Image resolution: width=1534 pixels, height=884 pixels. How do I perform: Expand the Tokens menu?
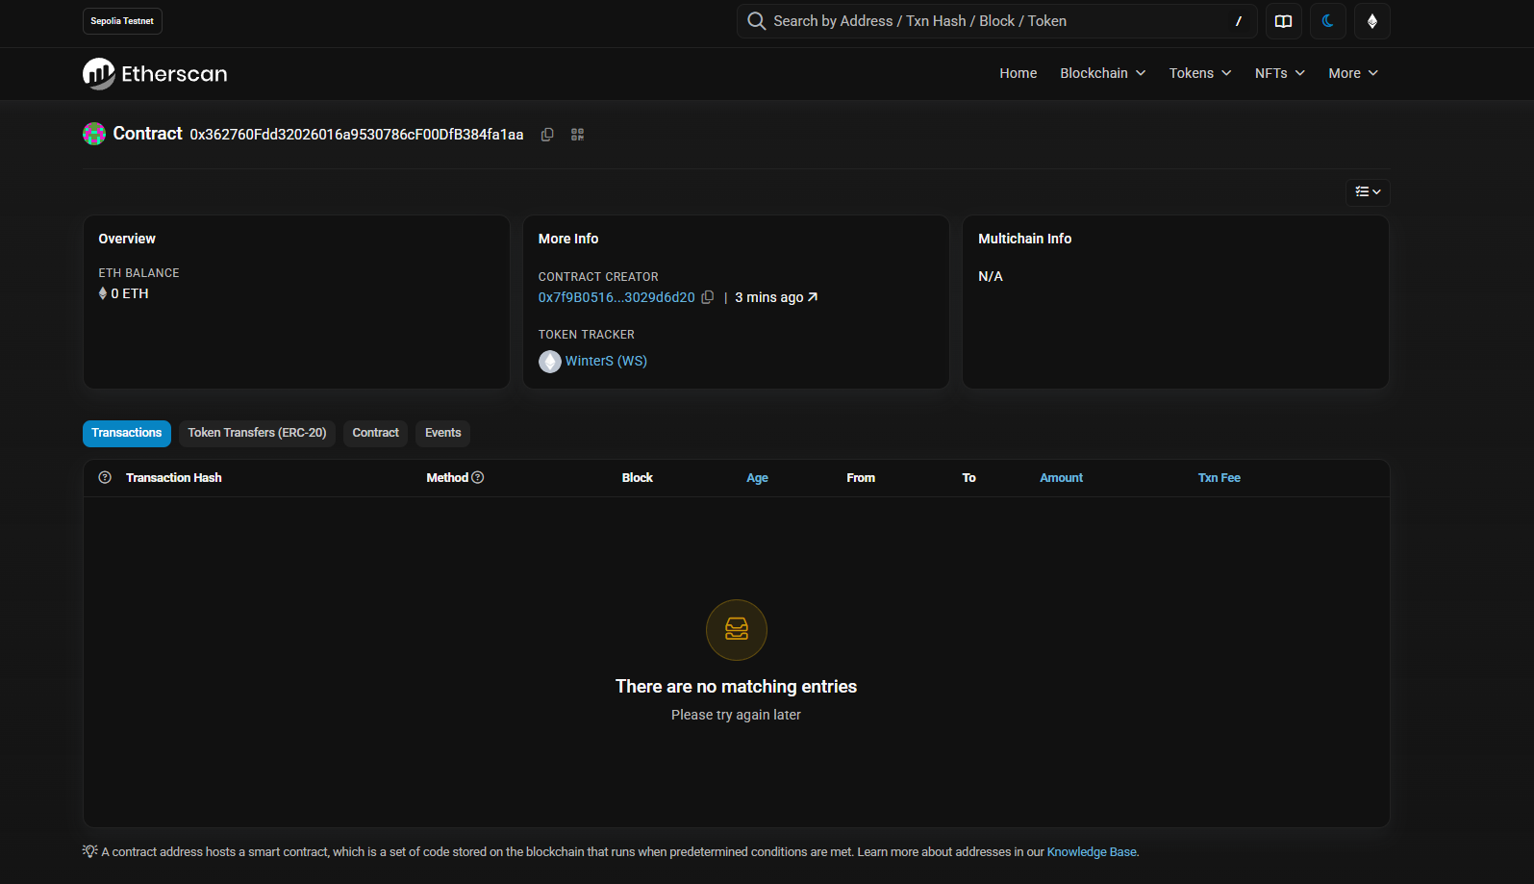(1200, 74)
